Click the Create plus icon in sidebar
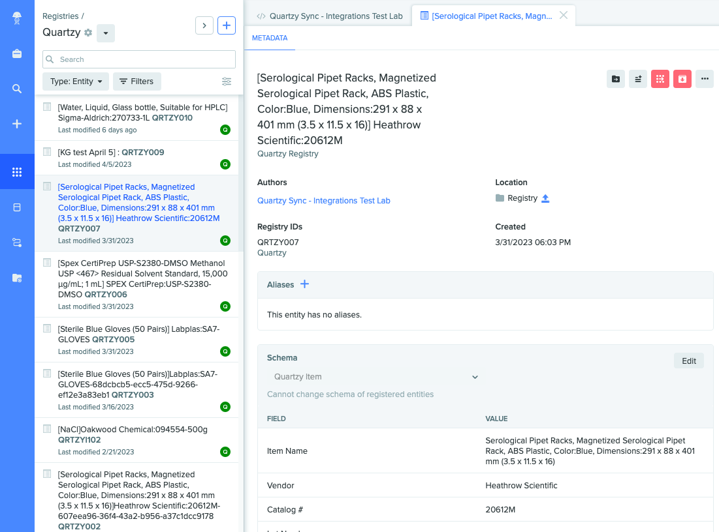719x532 pixels. [x=17, y=124]
